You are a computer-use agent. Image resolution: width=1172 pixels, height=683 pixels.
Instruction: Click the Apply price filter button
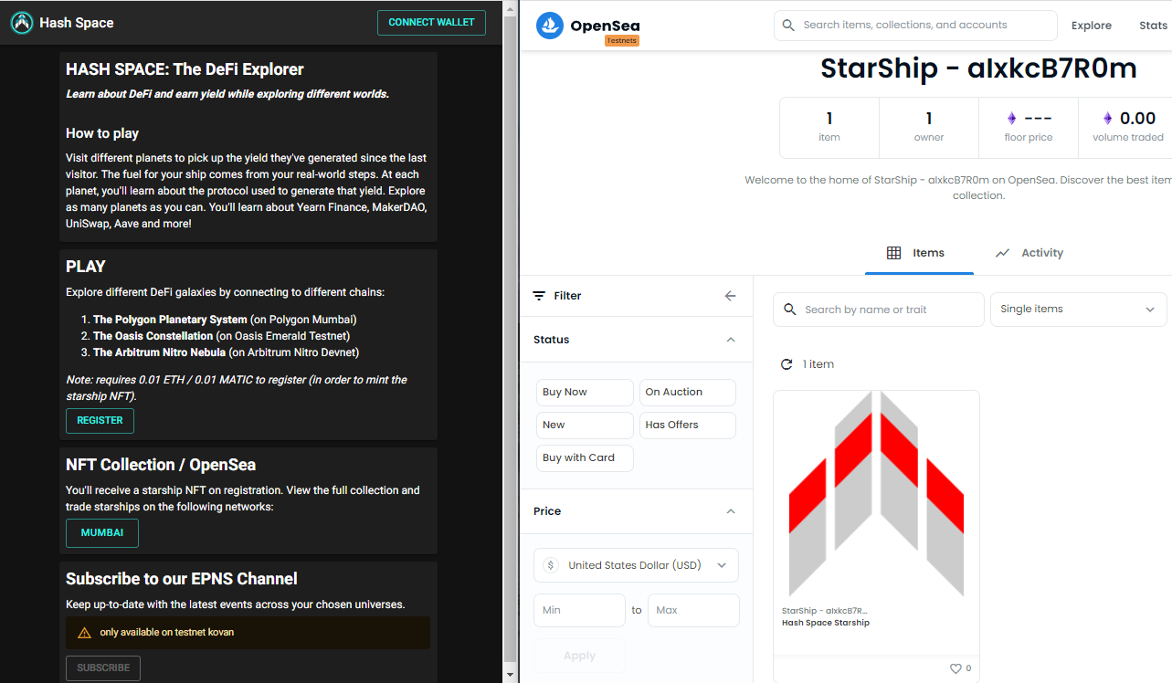579,656
